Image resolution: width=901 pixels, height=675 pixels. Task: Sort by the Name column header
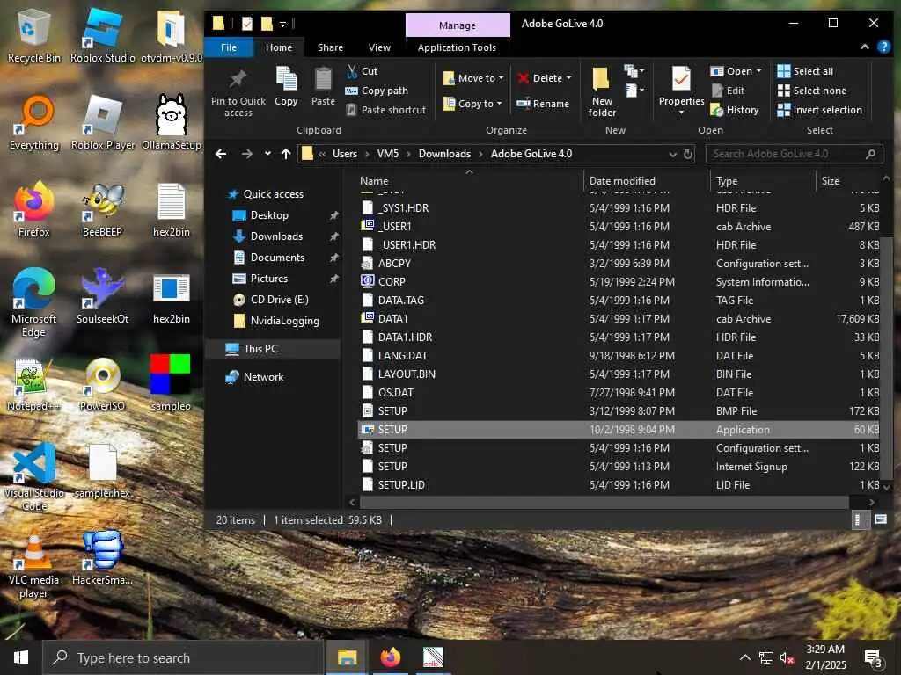(374, 181)
